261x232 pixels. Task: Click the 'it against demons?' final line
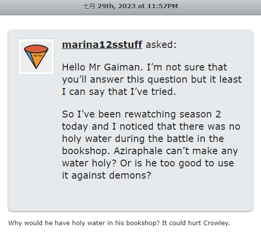(x=107, y=175)
